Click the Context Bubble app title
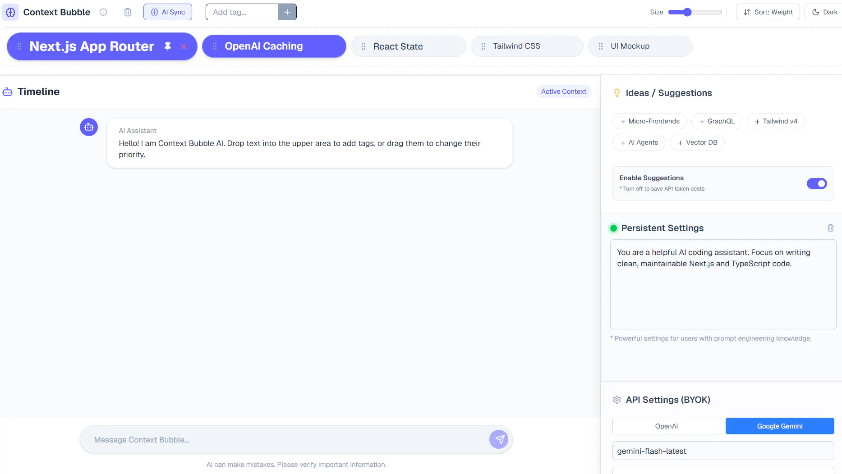Image resolution: width=842 pixels, height=474 pixels. tap(57, 12)
